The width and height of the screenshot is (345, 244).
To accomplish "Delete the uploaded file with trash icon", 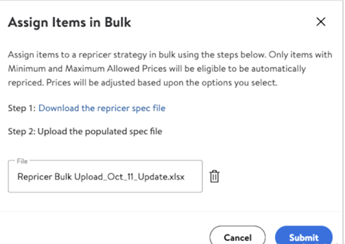I will 214,176.
